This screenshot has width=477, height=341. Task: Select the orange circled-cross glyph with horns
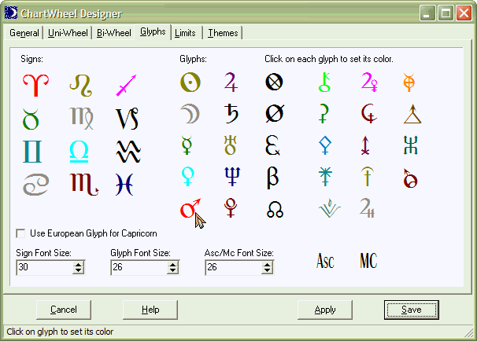(409, 82)
